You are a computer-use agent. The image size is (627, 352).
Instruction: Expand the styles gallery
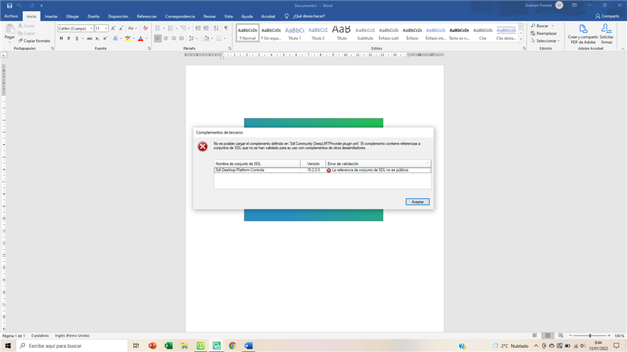click(x=521, y=39)
